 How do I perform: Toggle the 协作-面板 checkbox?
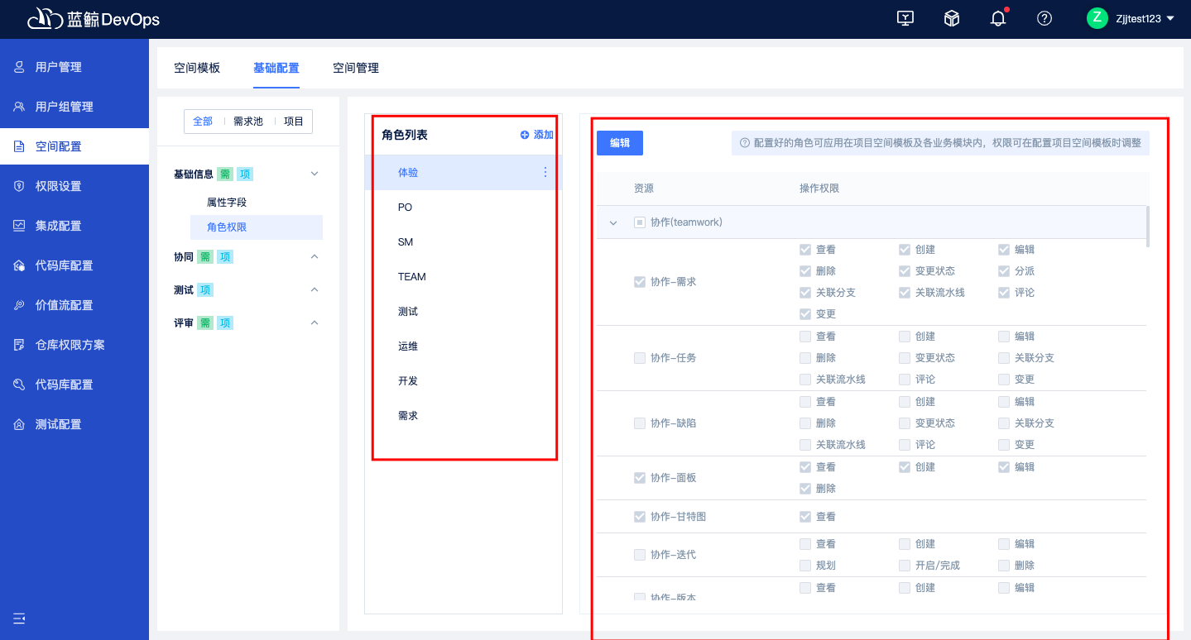point(640,478)
